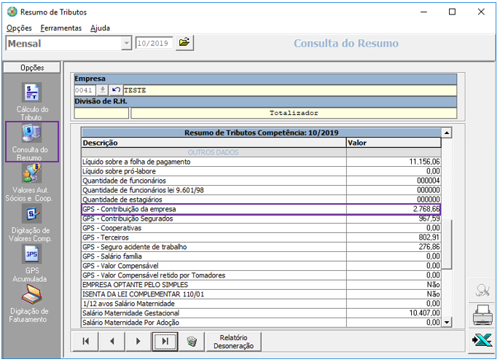Open the Opções menu
Image resolution: width=500 pixels, height=362 pixels.
point(19,28)
